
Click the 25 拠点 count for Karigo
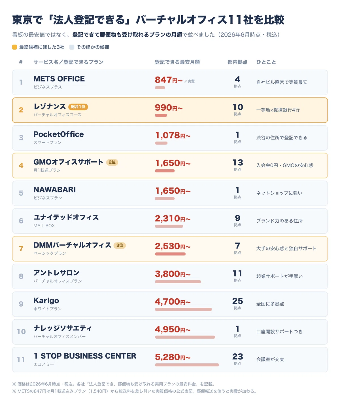pos(237,304)
